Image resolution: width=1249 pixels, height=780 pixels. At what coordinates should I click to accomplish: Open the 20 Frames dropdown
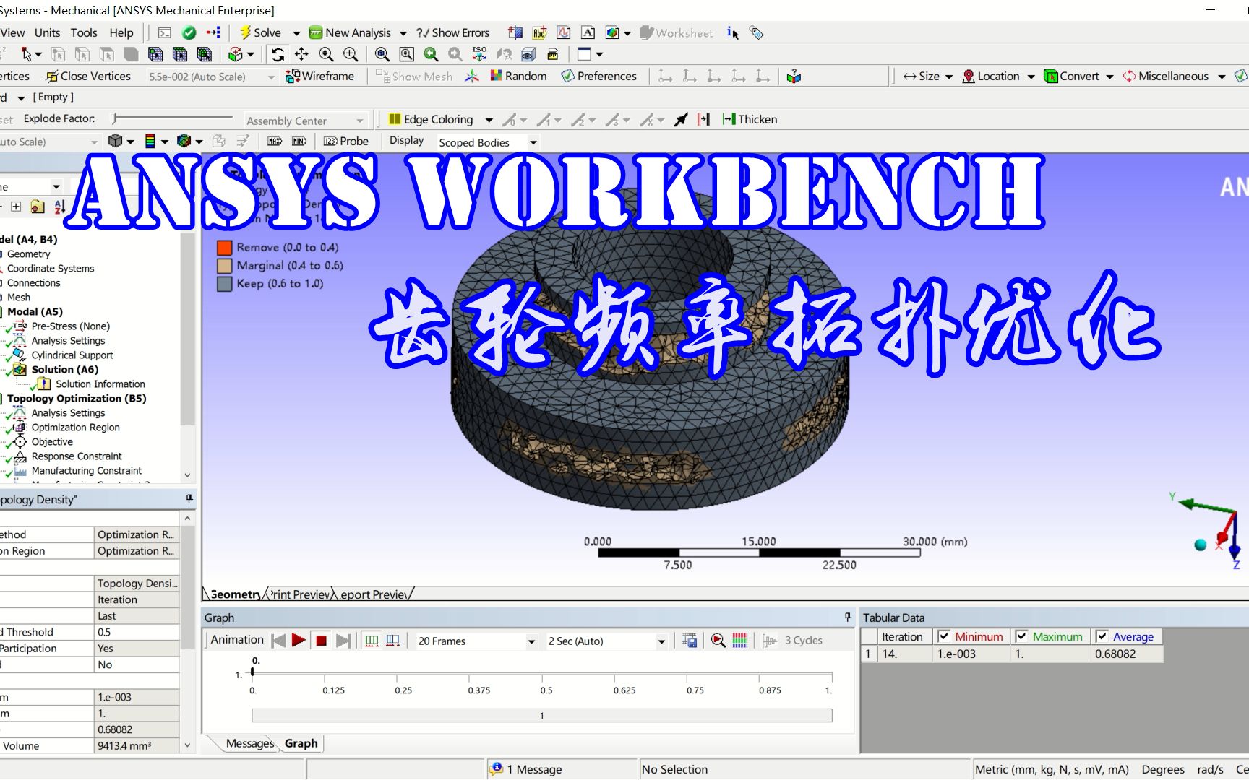tap(531, 641)
